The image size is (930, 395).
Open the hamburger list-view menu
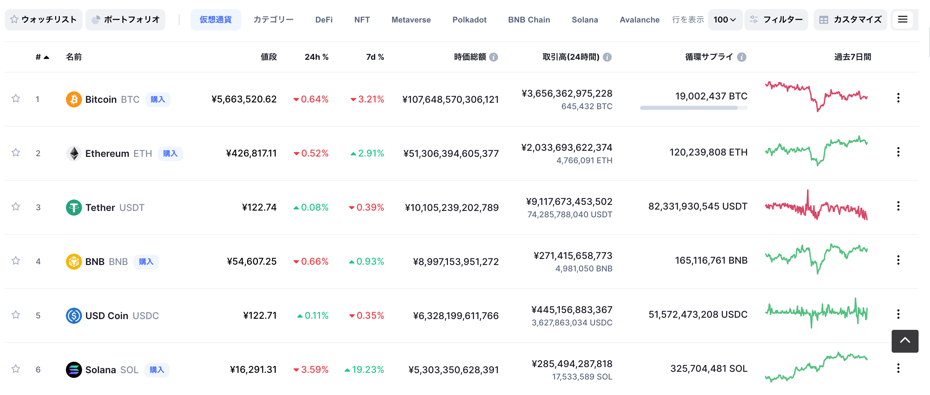click(902, 19)
